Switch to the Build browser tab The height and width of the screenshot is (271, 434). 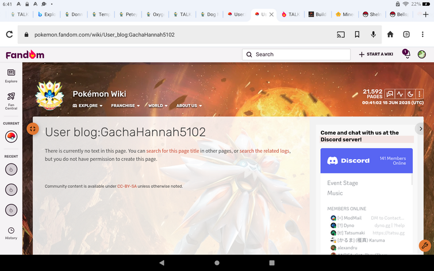317,14
